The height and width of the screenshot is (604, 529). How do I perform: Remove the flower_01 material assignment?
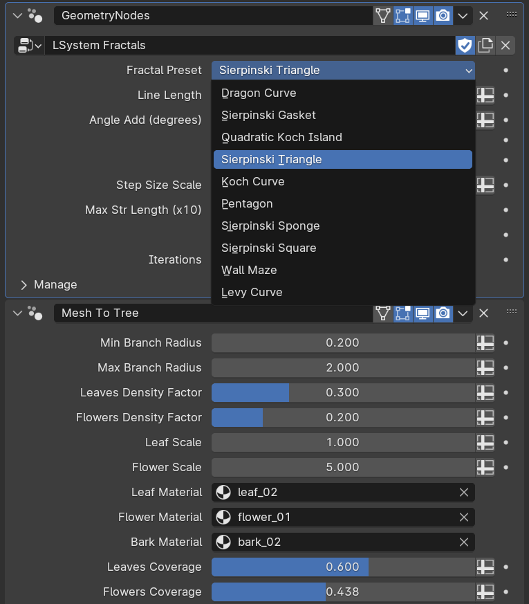tap(464, 518)
